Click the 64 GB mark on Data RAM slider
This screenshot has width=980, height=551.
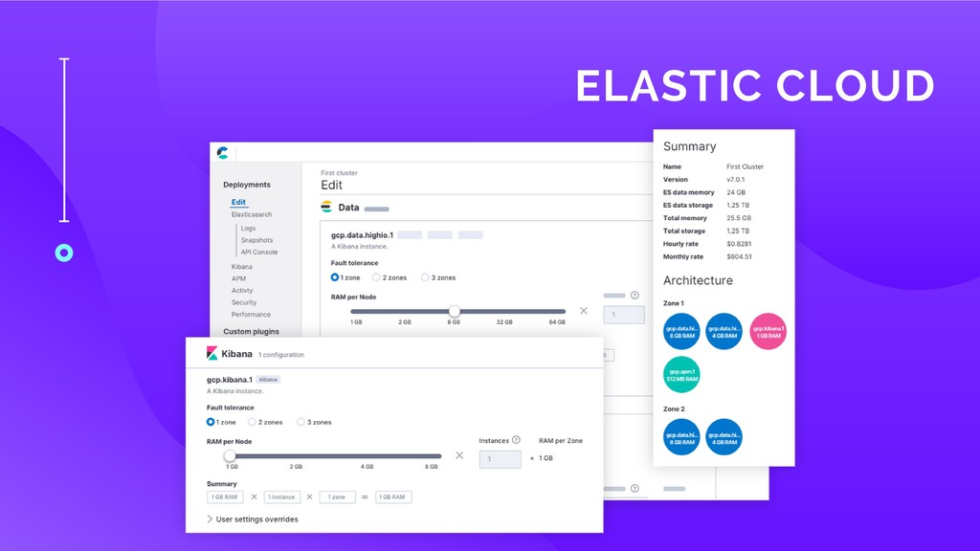click(x=557, y=322)
